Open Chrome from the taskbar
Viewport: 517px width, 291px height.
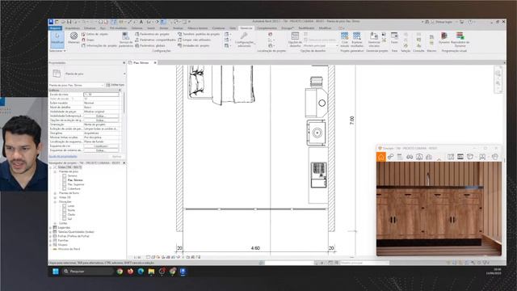pyautogui.click(x=120, y=272)
